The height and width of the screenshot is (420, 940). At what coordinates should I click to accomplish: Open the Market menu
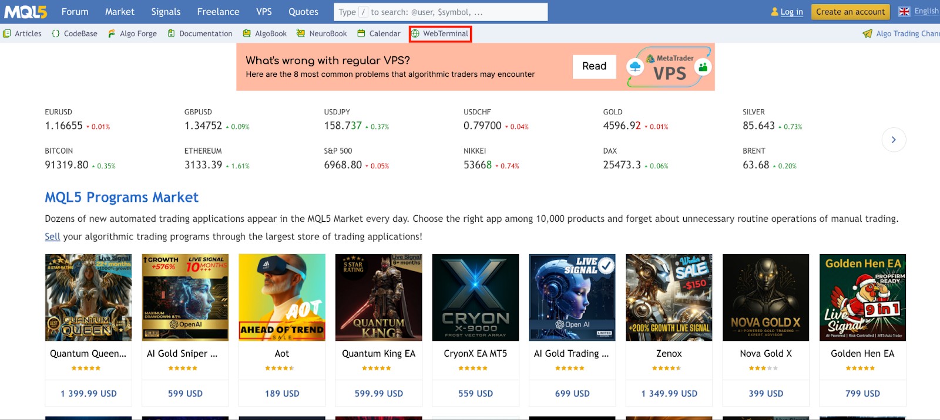tap(120, 12)
